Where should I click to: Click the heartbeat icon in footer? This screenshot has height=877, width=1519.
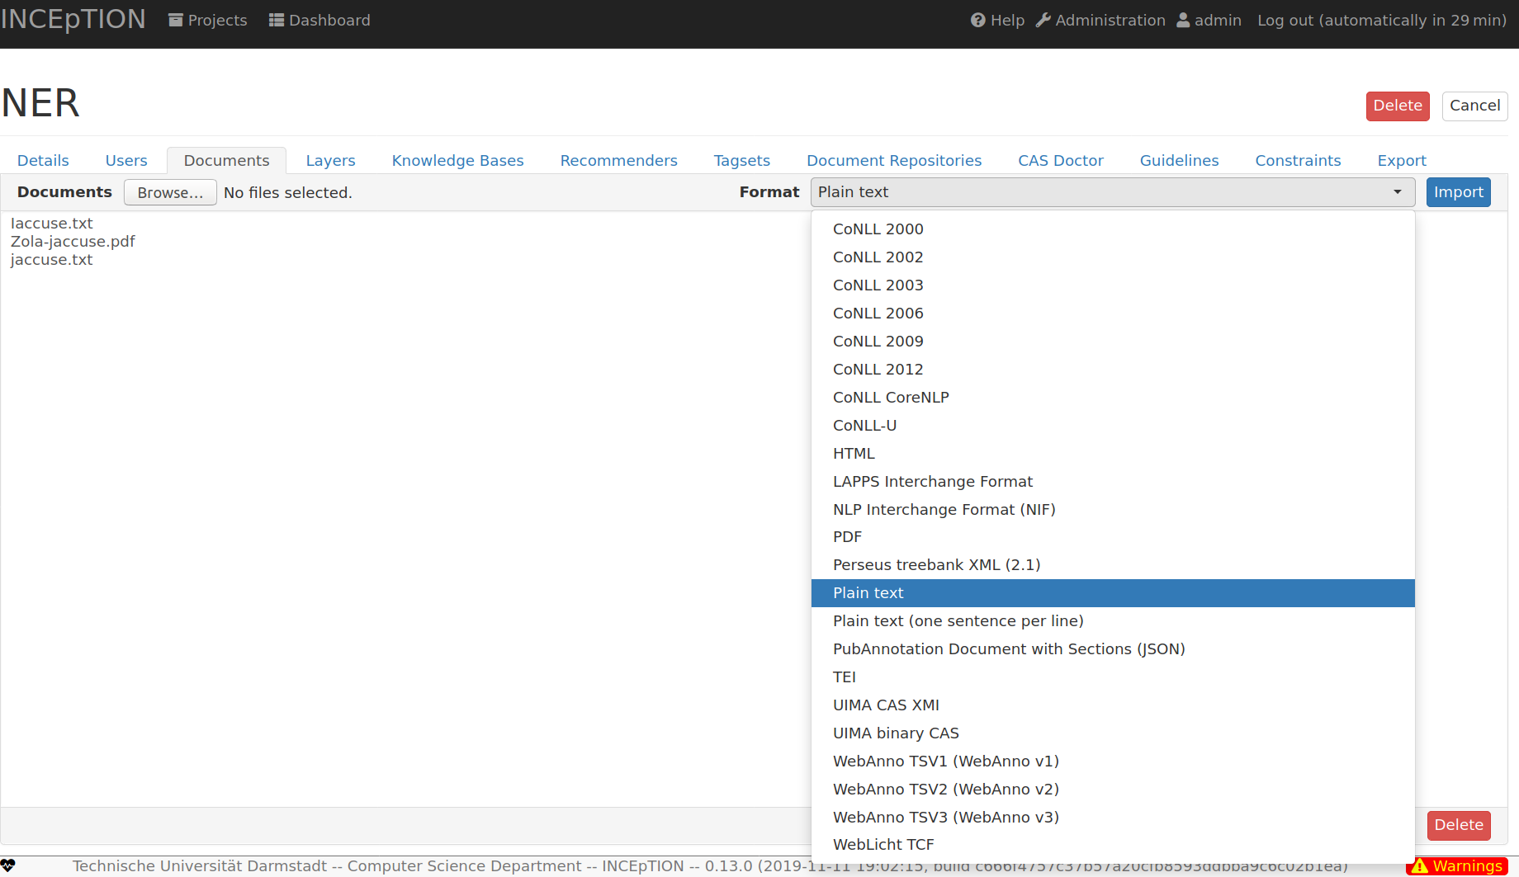pos(8,865)
